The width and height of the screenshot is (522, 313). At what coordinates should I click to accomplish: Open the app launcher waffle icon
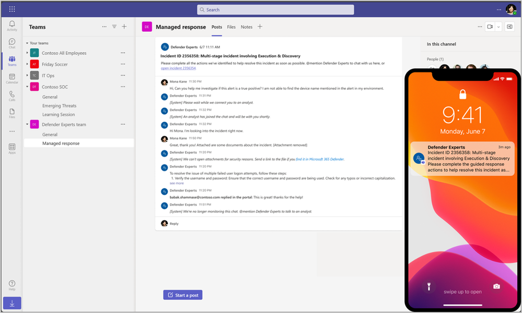(x=12, y=9)
